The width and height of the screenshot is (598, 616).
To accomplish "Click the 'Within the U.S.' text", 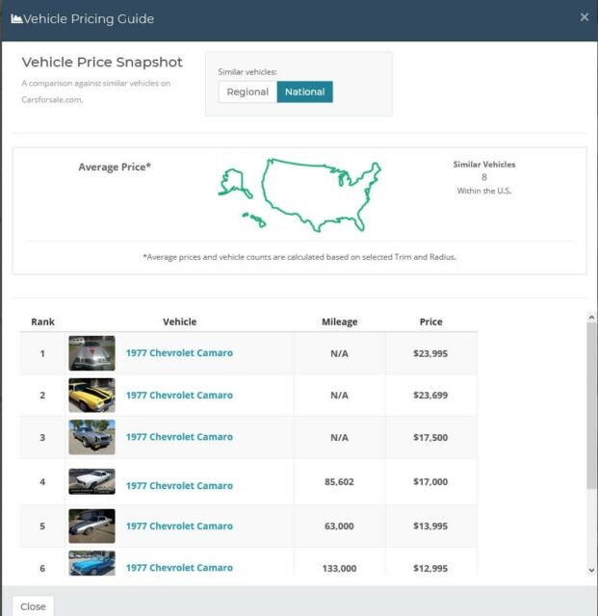I will pyautogui.click(x=484, y=191).
